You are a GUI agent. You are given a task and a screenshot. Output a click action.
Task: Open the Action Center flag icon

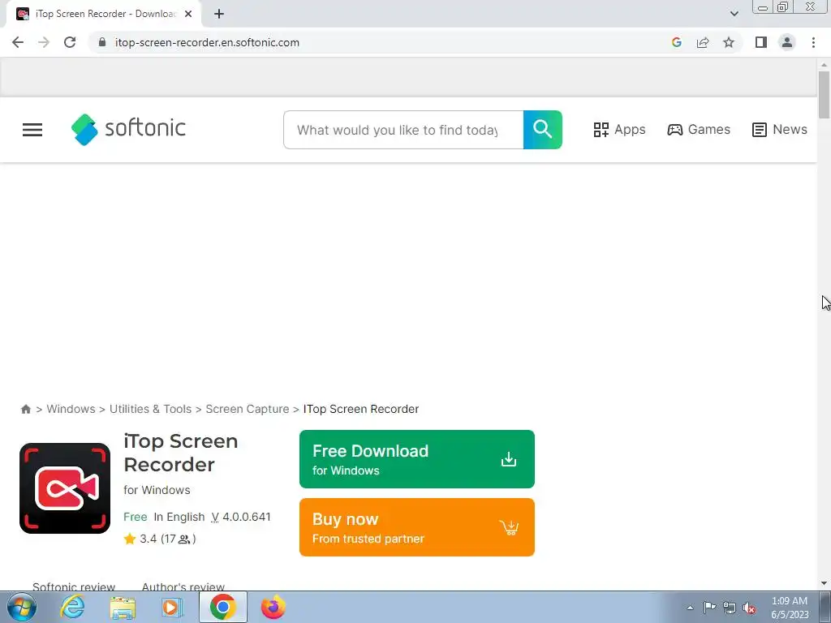pyautogui.click(x=709, y=608)
